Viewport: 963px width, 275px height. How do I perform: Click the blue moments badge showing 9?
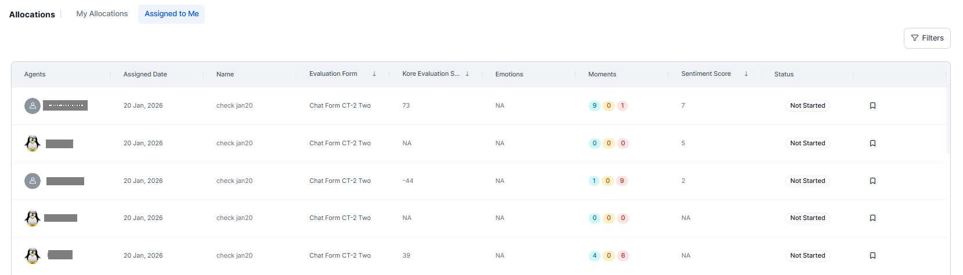594,106
